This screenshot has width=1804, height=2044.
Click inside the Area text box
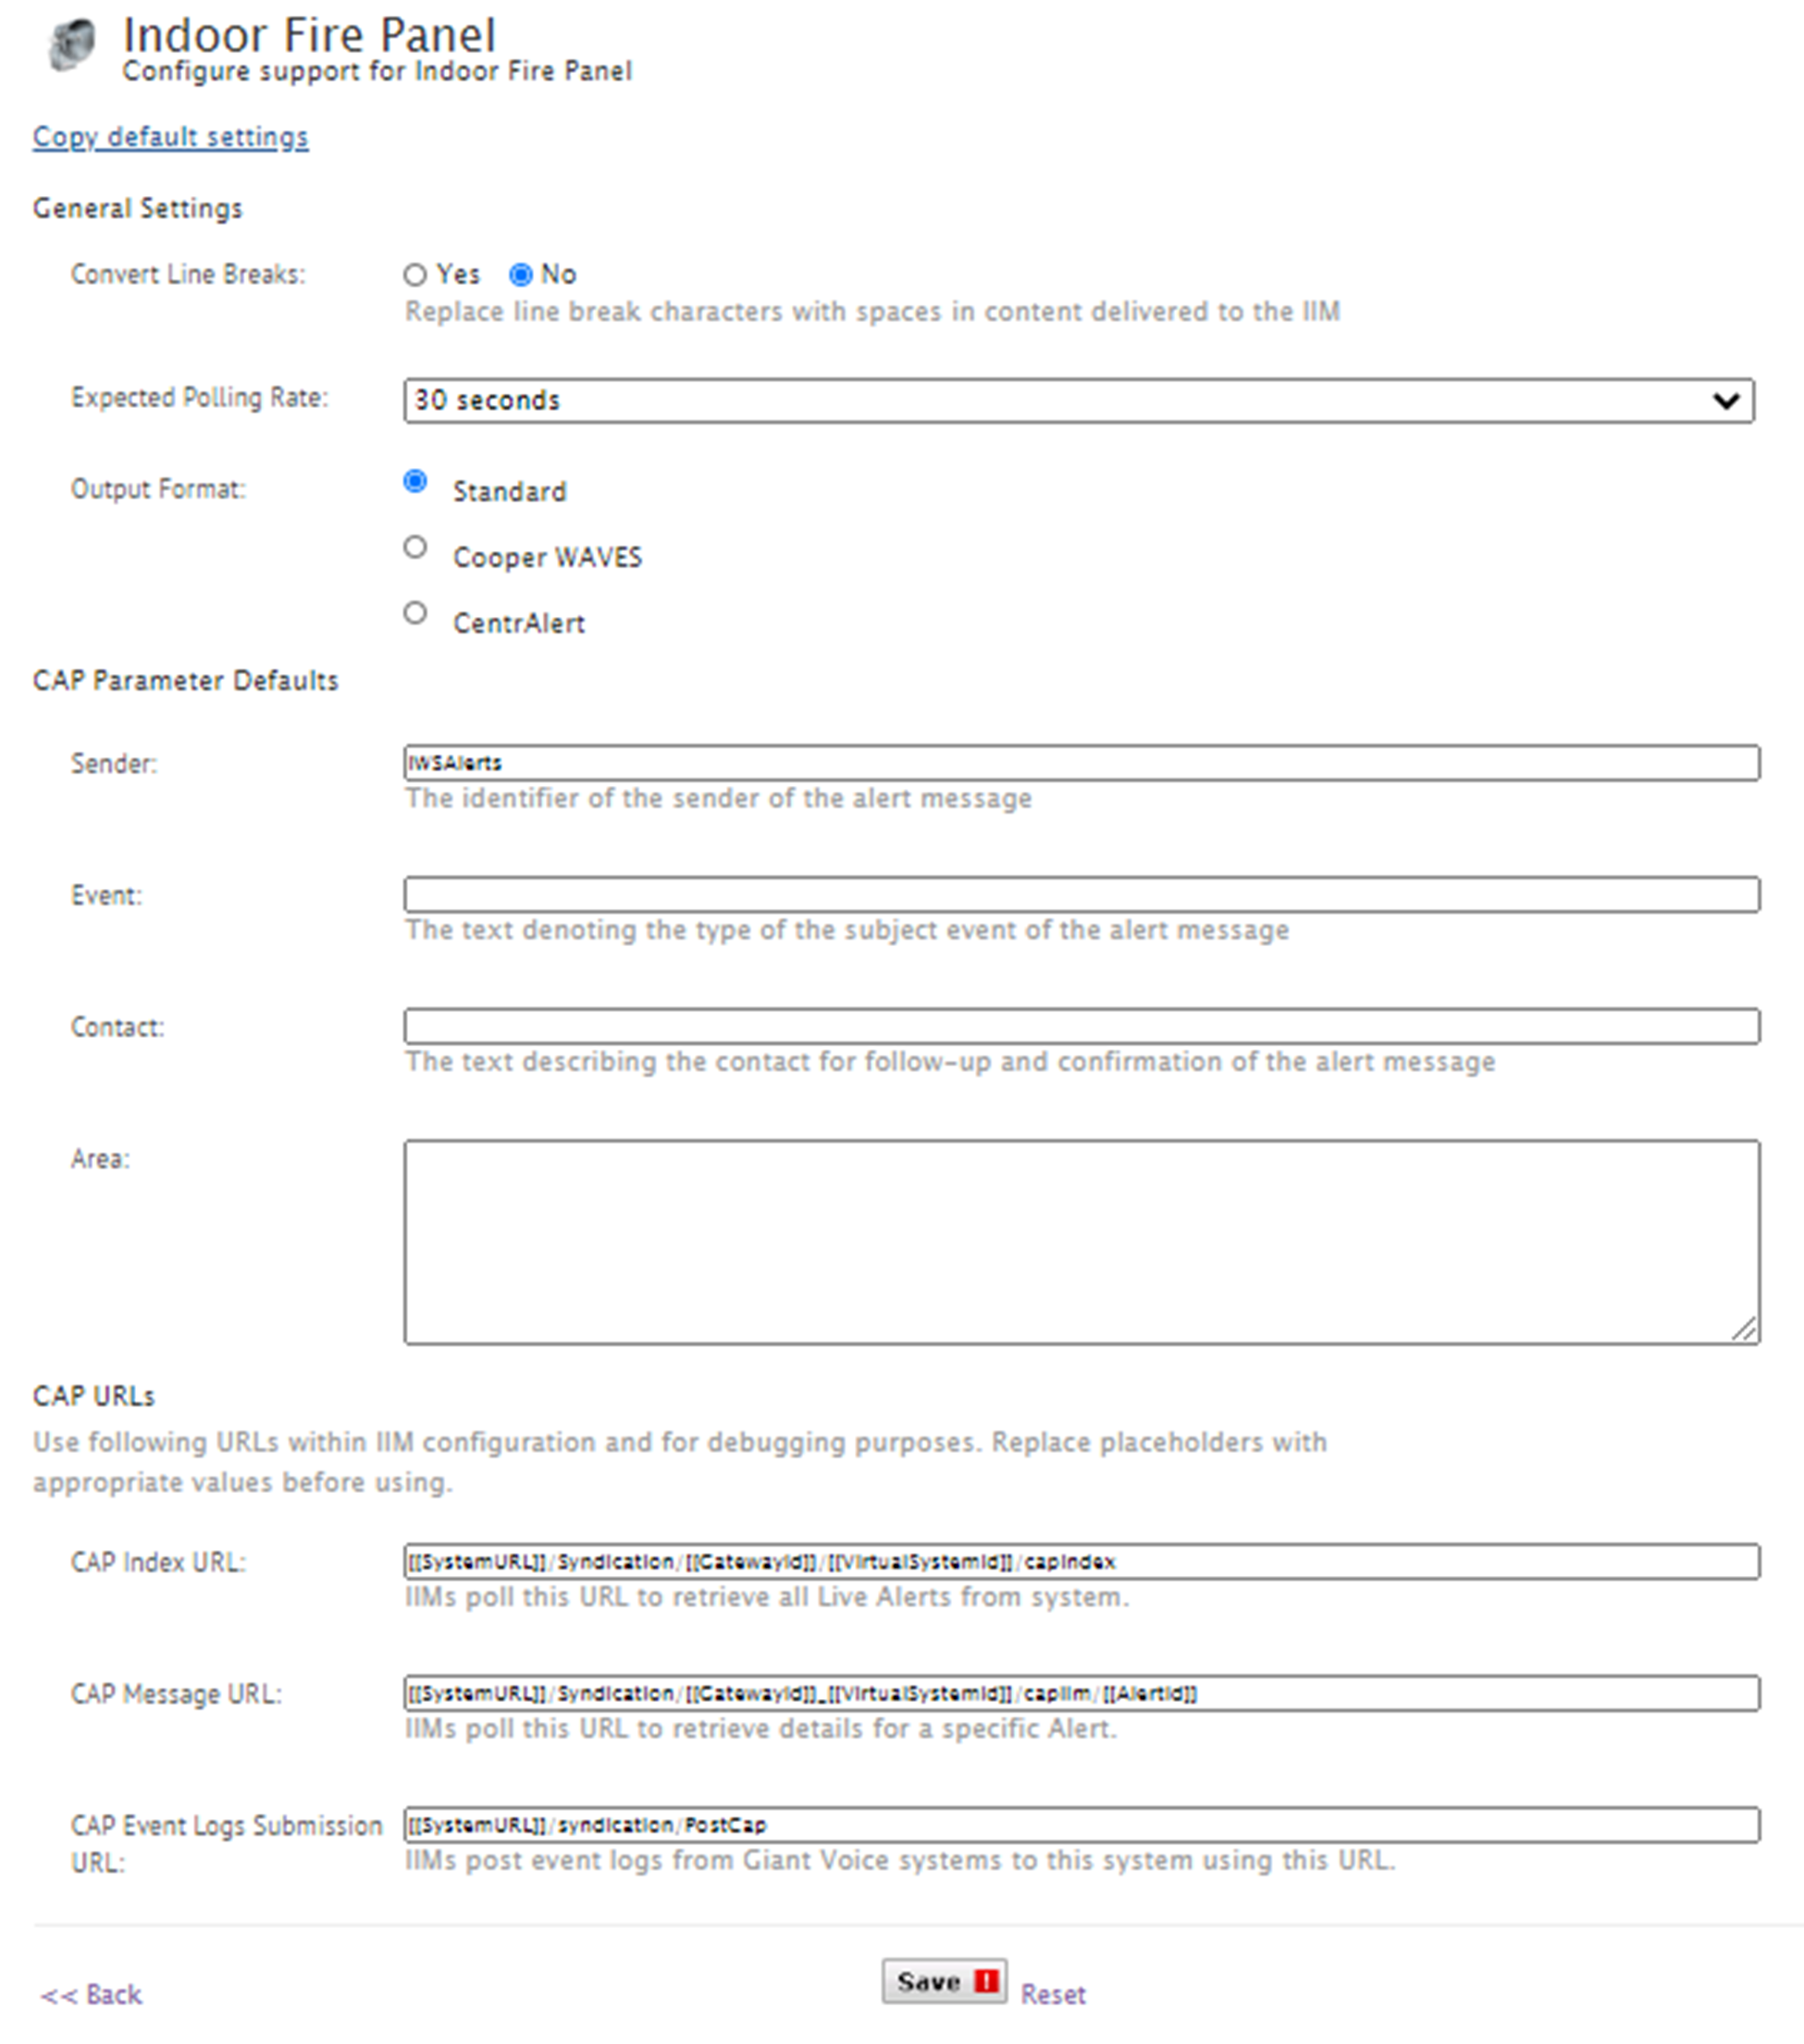[x=1082, y=1243]
